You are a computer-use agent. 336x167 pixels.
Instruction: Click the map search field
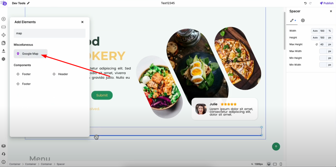point(50,33)
